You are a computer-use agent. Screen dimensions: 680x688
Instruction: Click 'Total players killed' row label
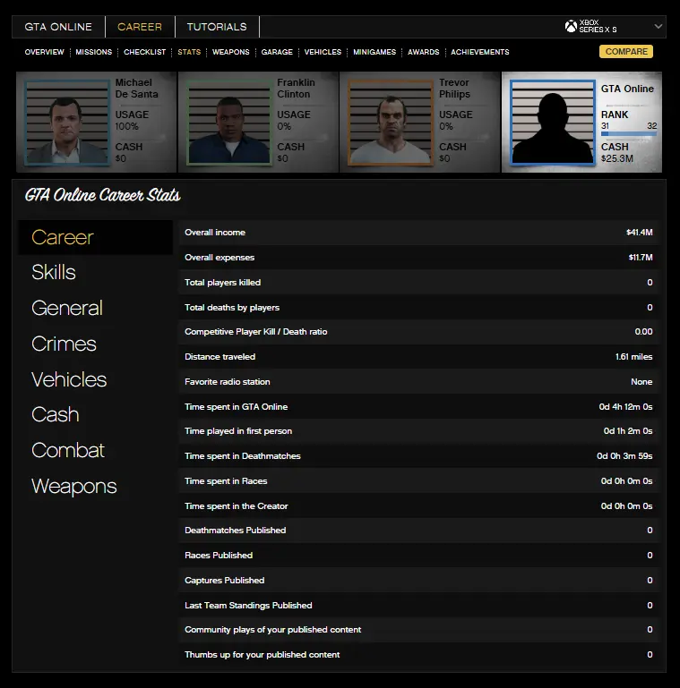(x=223, y=283)
